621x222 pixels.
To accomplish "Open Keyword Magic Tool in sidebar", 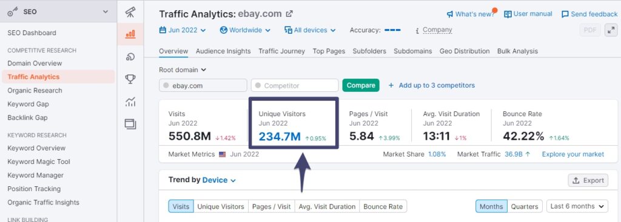I will coord(39,162).
